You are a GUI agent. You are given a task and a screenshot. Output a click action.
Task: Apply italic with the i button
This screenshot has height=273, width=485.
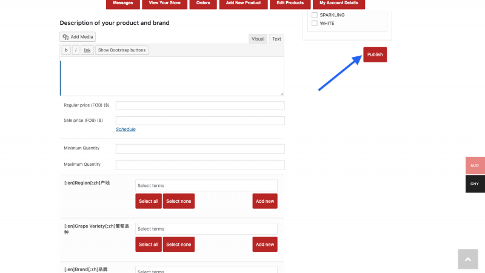(76, 50)
